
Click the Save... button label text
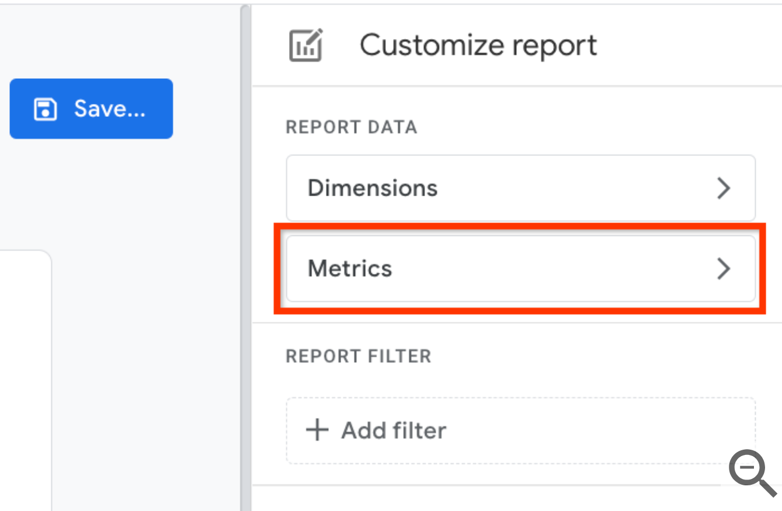tap(109, 109)
